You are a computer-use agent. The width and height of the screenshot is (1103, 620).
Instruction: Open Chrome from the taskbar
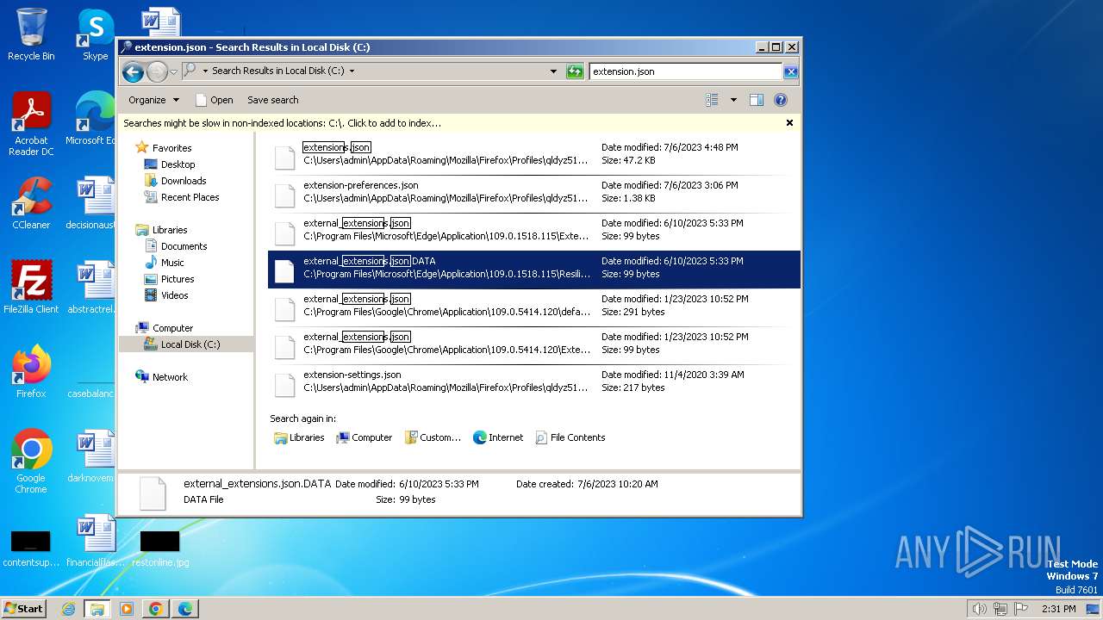click(156, 609)
